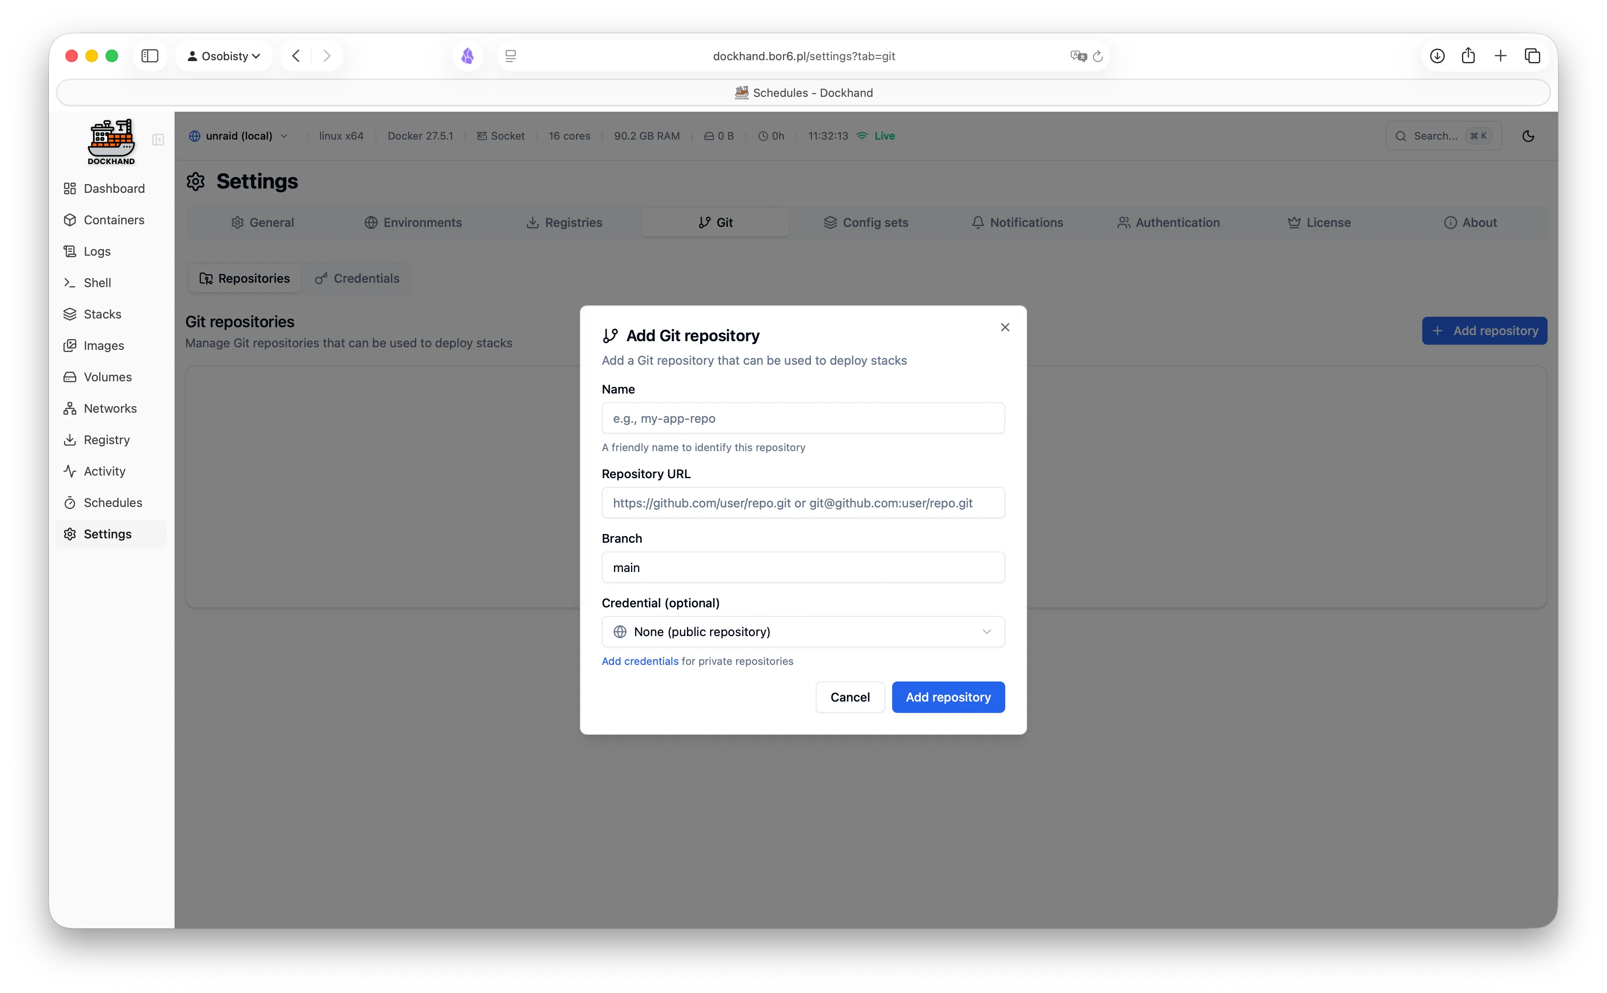This screenshot has height=993, width=1607.
Task: View the Activity log
Action: pos(104,471)
